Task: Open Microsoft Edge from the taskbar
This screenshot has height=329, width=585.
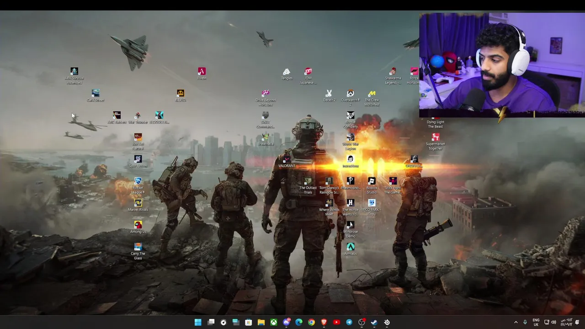Action: (299, 322)
